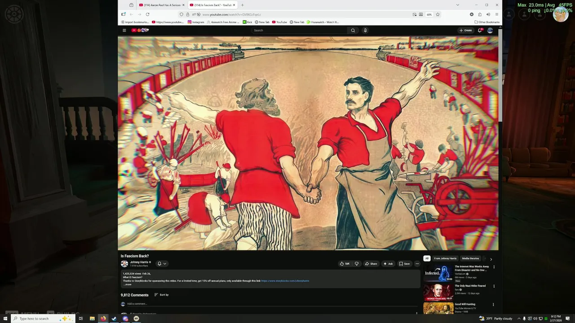Open the subscription notification bell dropdown
Image resolution: width=575 pixels, height=323 pixels.
[162, 264]
